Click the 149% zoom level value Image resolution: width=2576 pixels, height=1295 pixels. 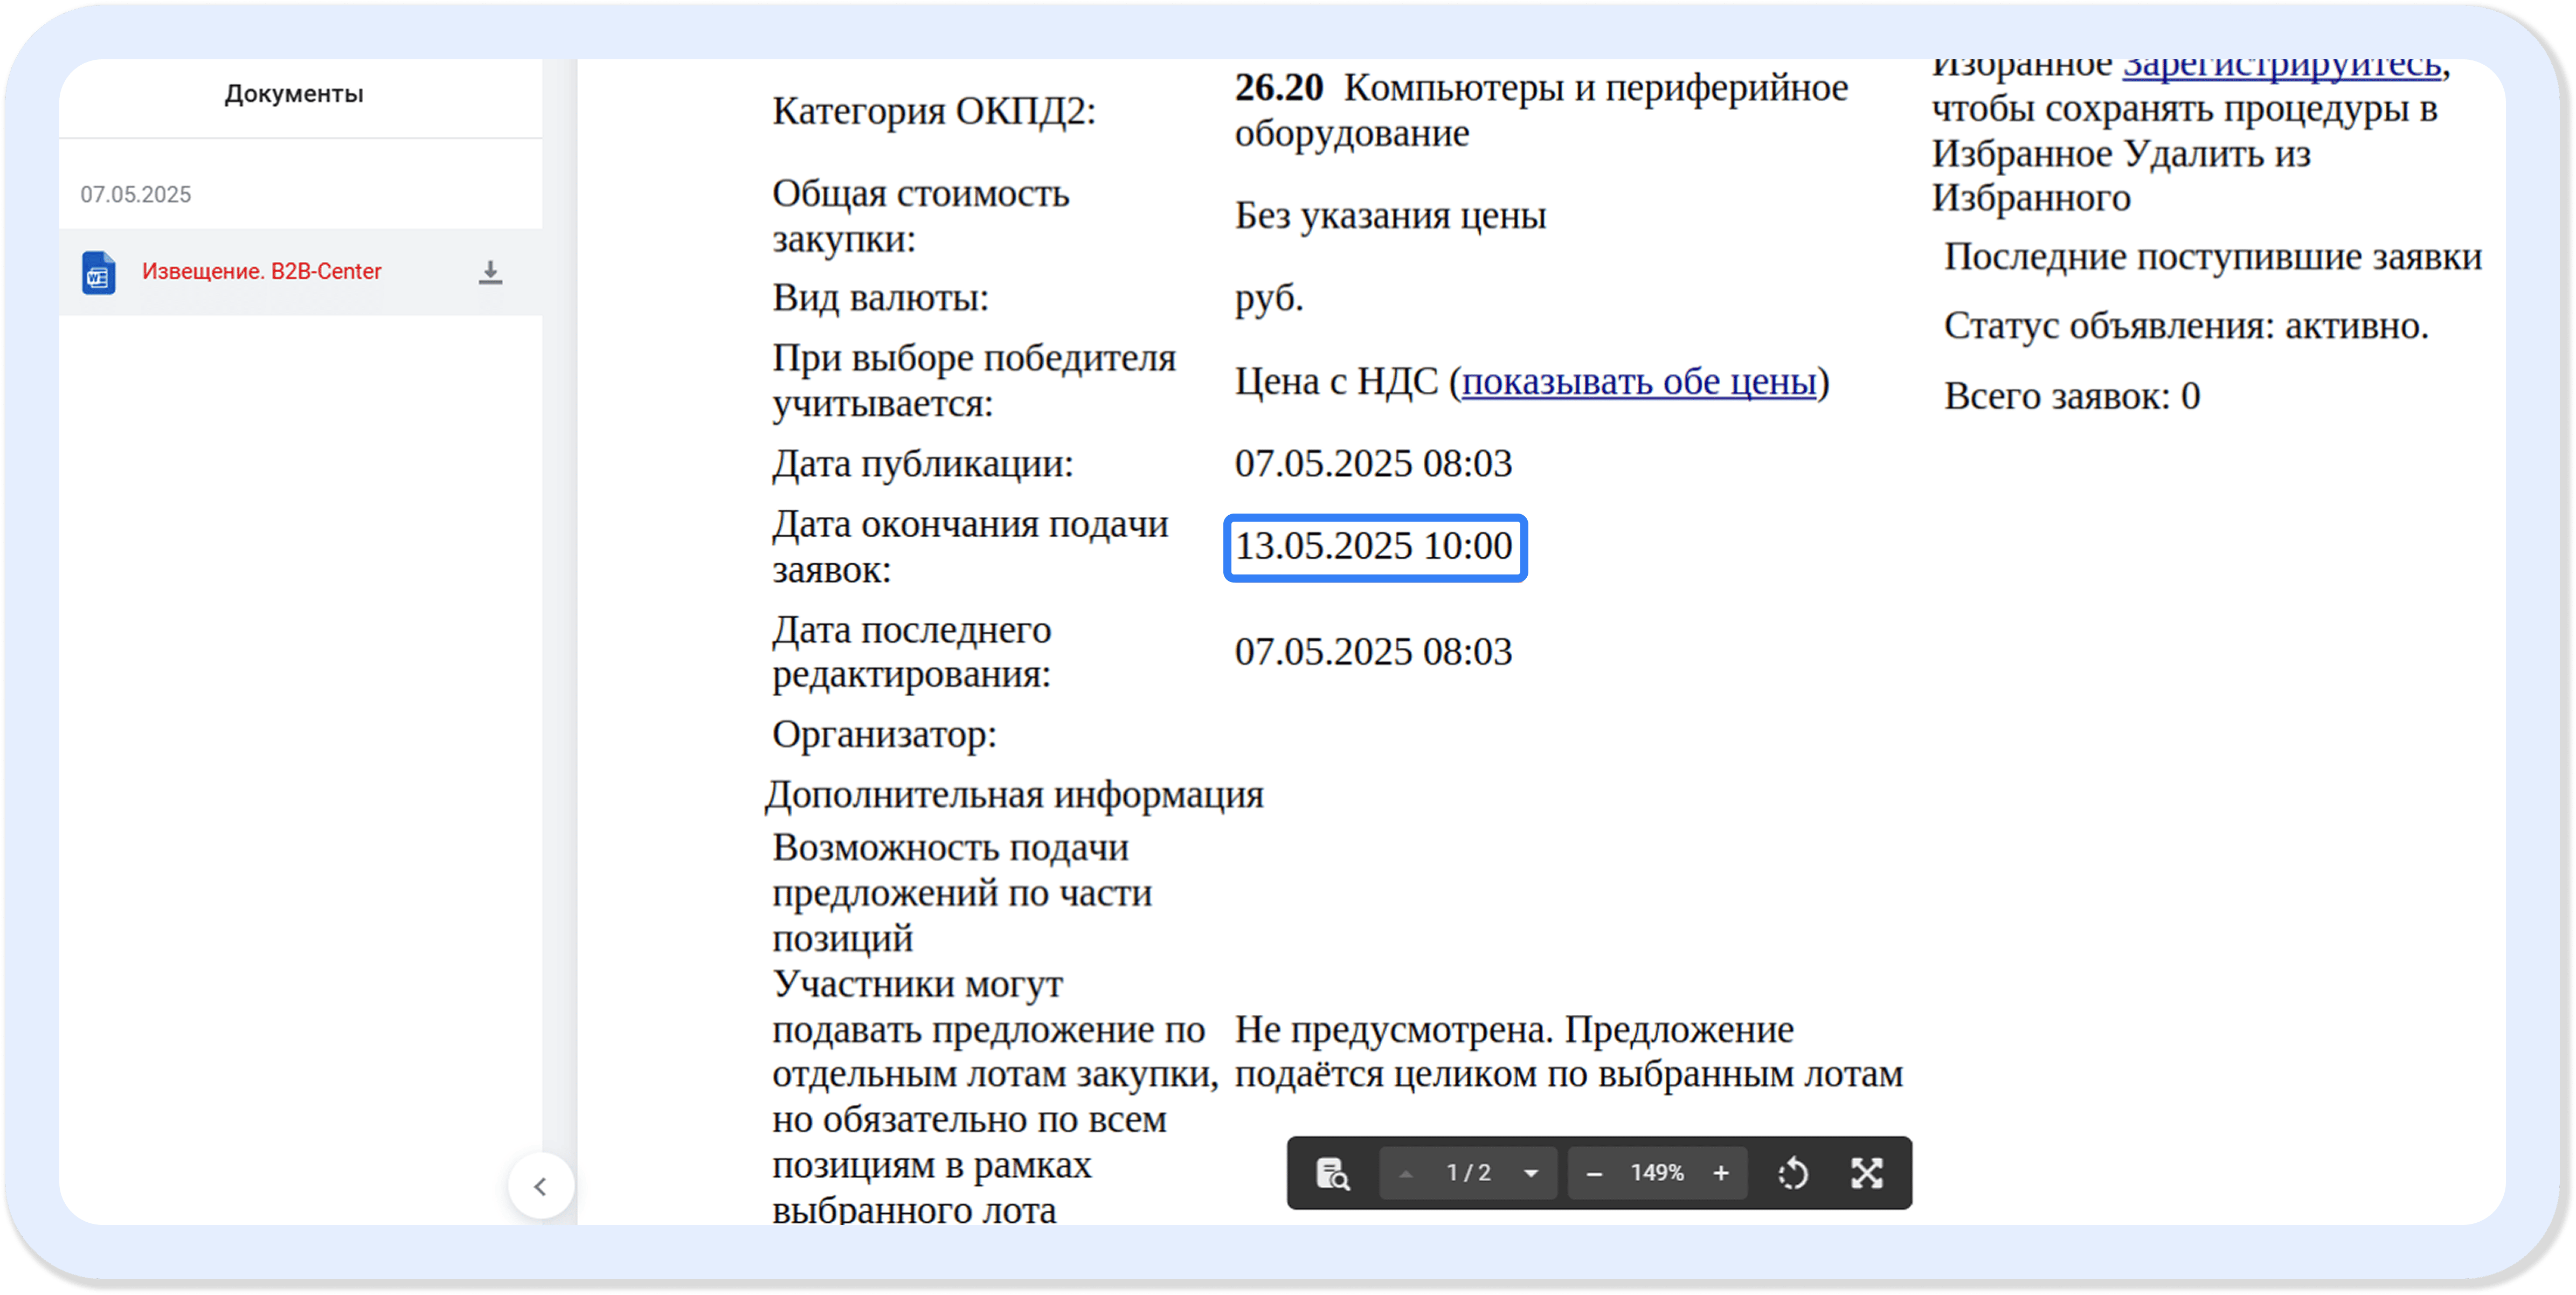(1657, 1173)
